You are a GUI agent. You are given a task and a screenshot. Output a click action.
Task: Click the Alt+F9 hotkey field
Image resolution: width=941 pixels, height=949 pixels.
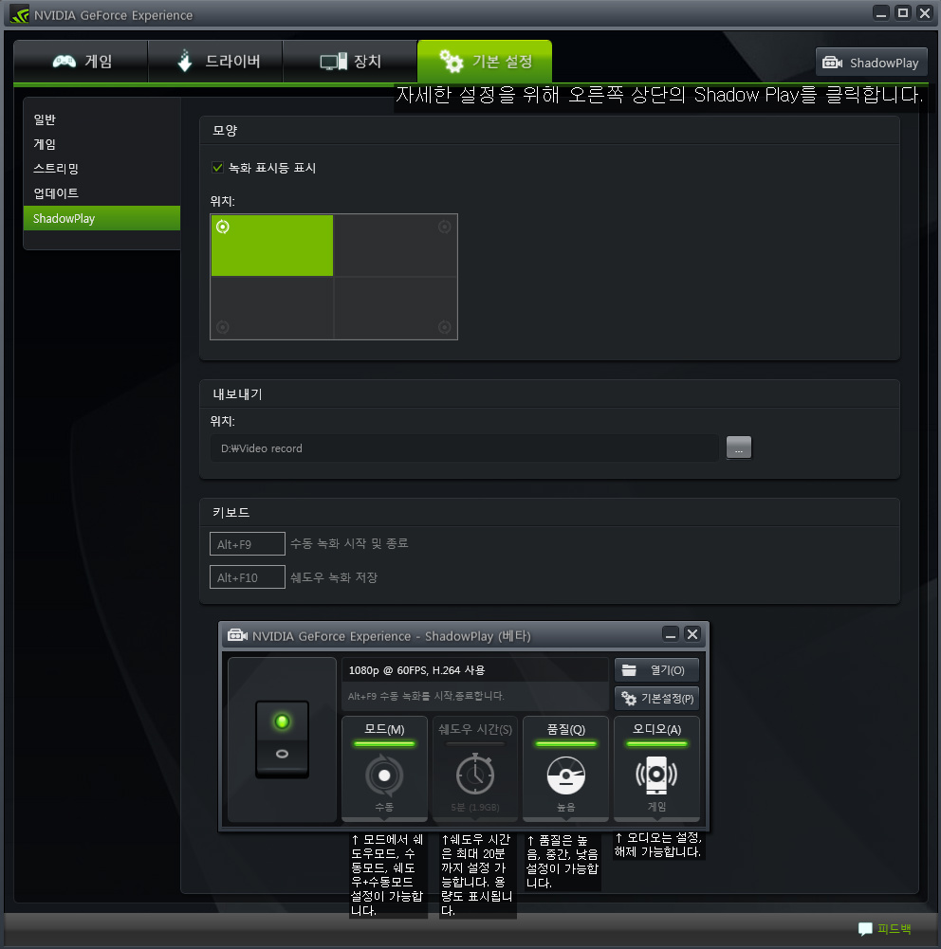click(247, 543)
